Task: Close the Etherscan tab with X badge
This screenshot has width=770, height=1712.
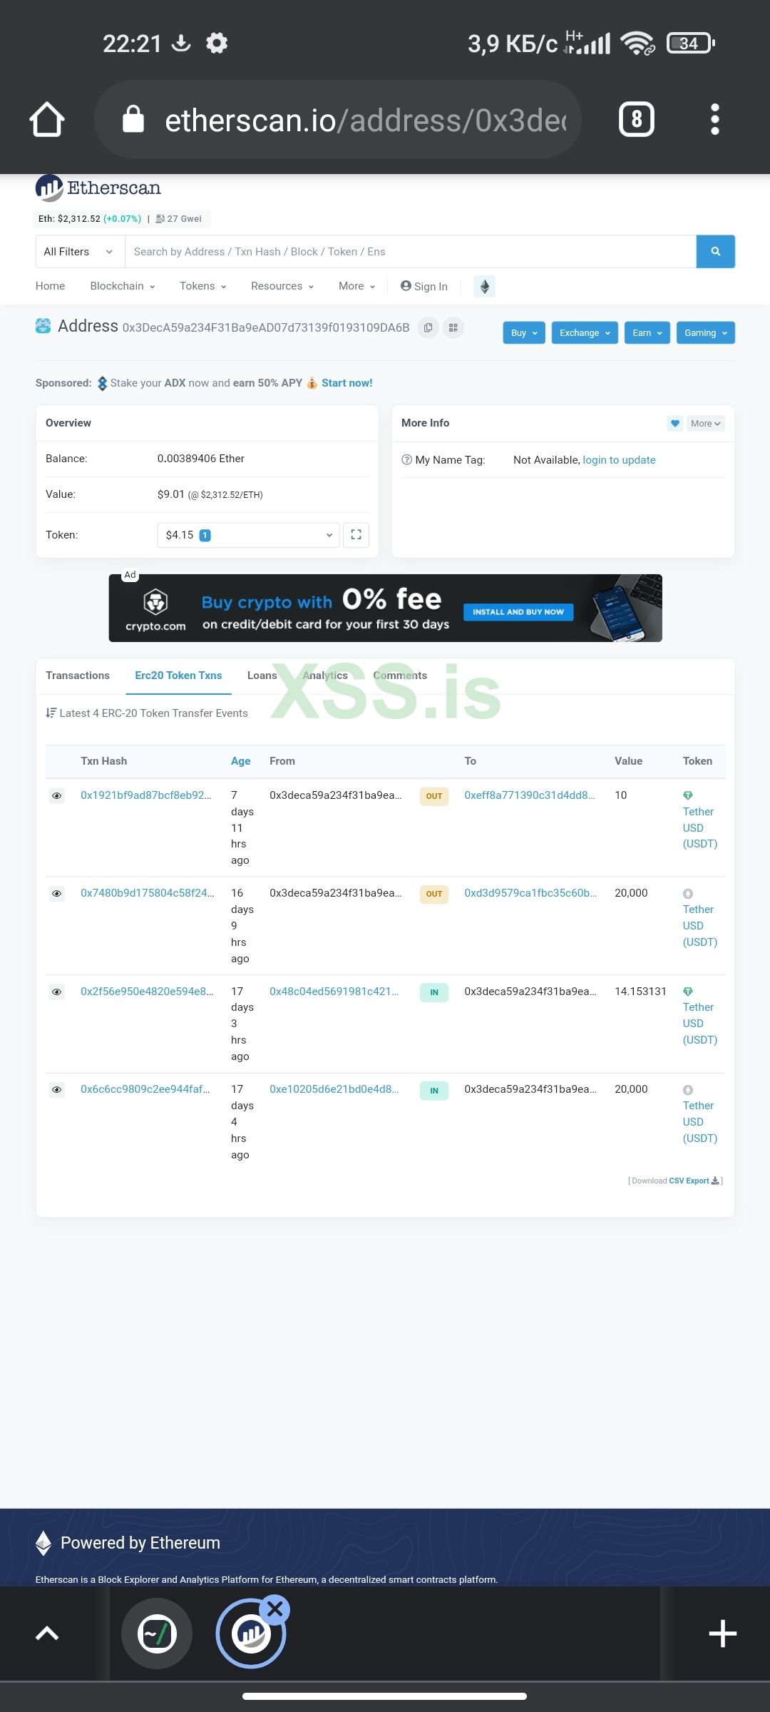Action: pyautogui.click(x=275, y=1609)
